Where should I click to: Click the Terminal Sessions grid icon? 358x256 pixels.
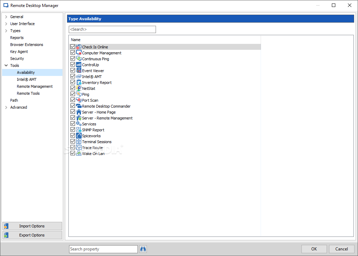tap(79, 141)
